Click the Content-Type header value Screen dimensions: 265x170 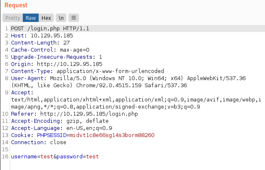coord(102,71)
